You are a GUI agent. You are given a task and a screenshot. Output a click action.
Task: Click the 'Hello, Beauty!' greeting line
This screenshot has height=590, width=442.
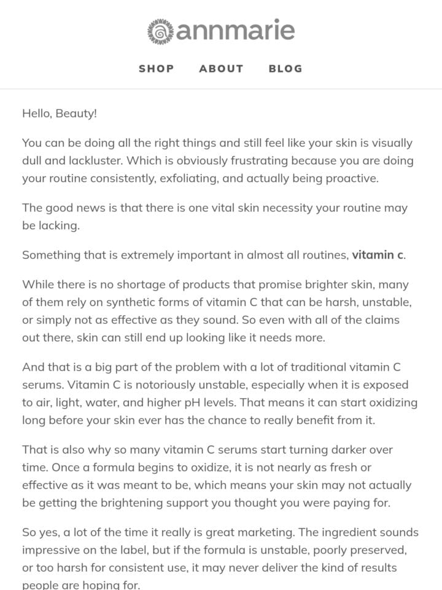click(60, 113)
